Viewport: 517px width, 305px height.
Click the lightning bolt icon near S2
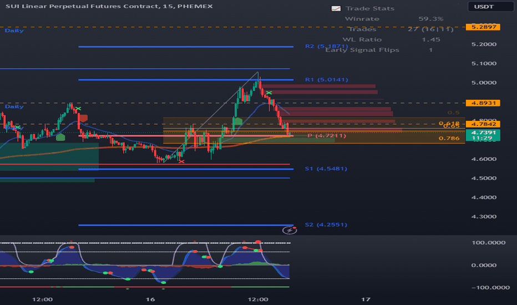tap(290, 231)
